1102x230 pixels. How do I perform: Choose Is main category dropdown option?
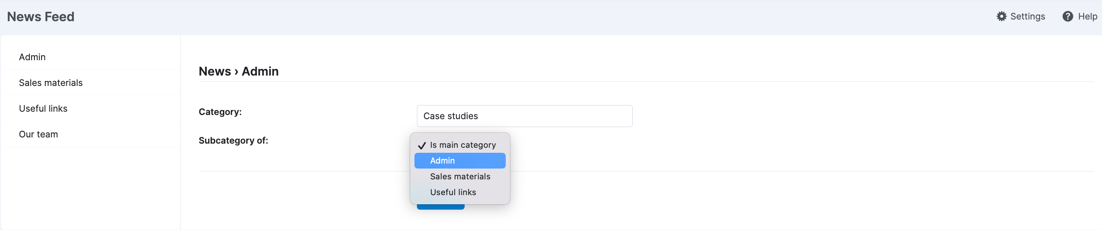[x=463, y=145]
